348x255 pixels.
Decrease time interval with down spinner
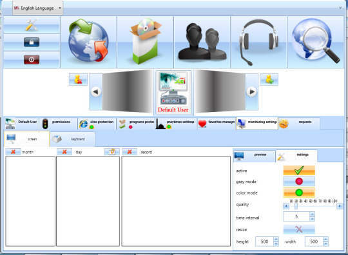(313, 219)
